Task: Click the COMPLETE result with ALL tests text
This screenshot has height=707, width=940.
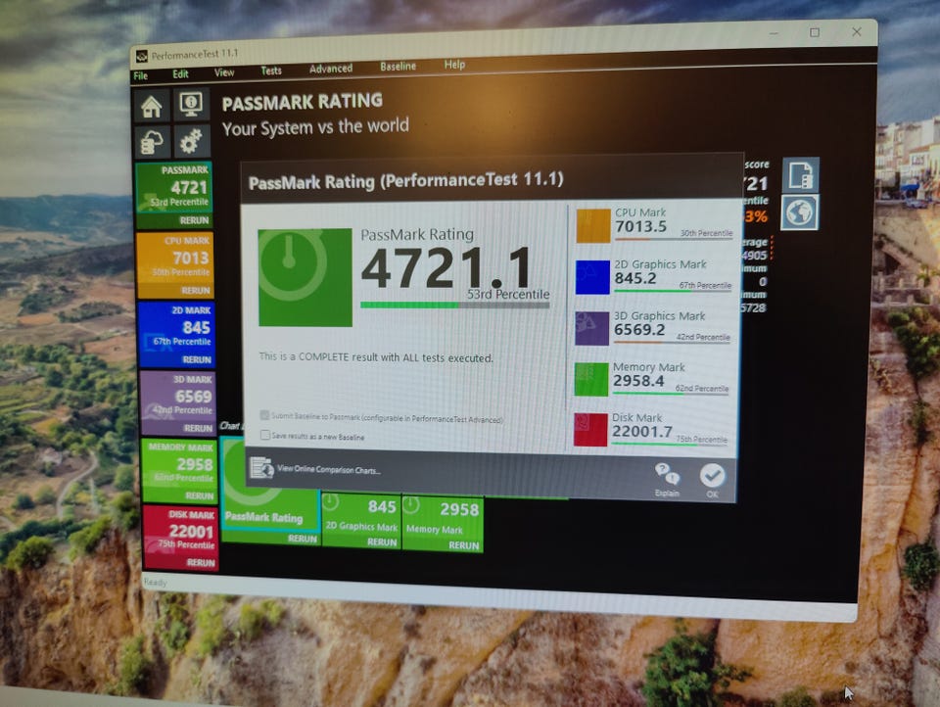Action: pos(376,357)
